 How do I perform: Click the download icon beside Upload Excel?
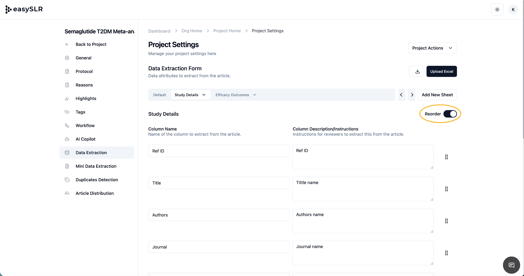pos(417,71)
